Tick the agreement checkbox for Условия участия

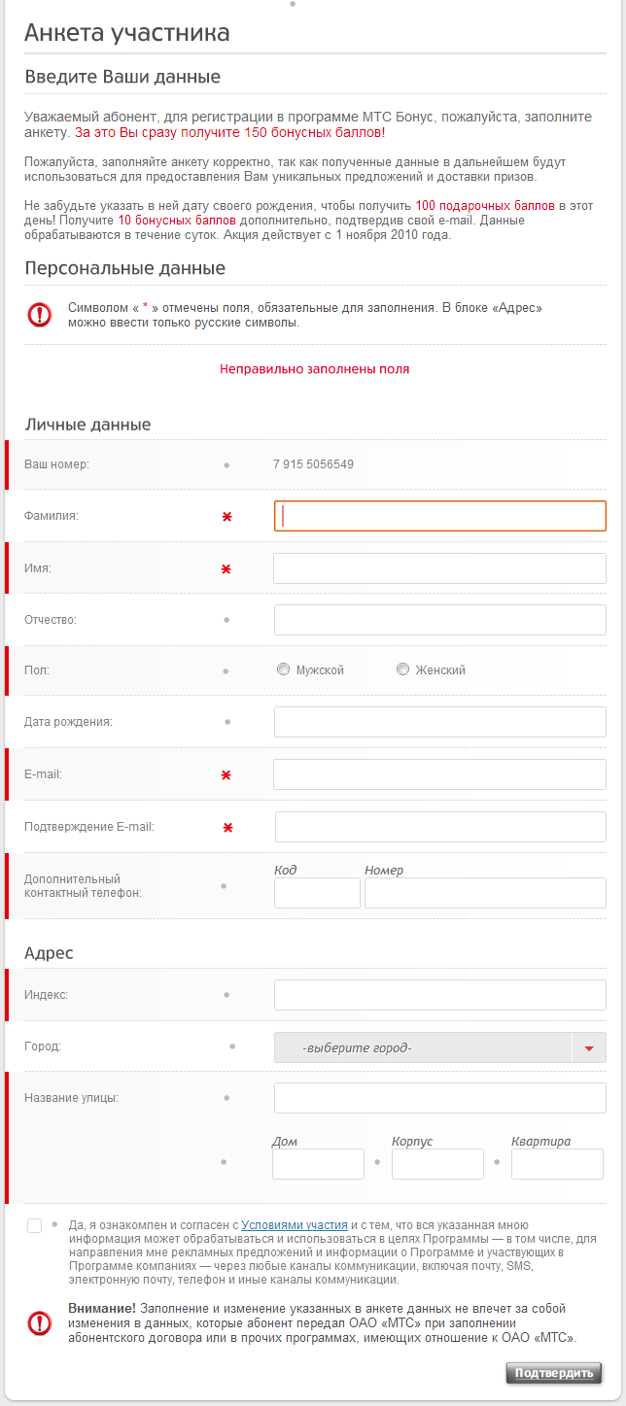click(x=35, y=1225)
